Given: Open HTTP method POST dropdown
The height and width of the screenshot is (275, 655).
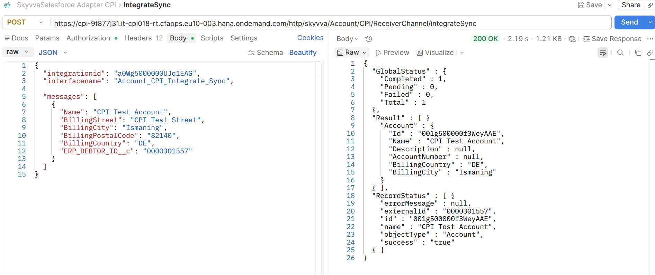Looking at the screenshot, I should point(25,22).
